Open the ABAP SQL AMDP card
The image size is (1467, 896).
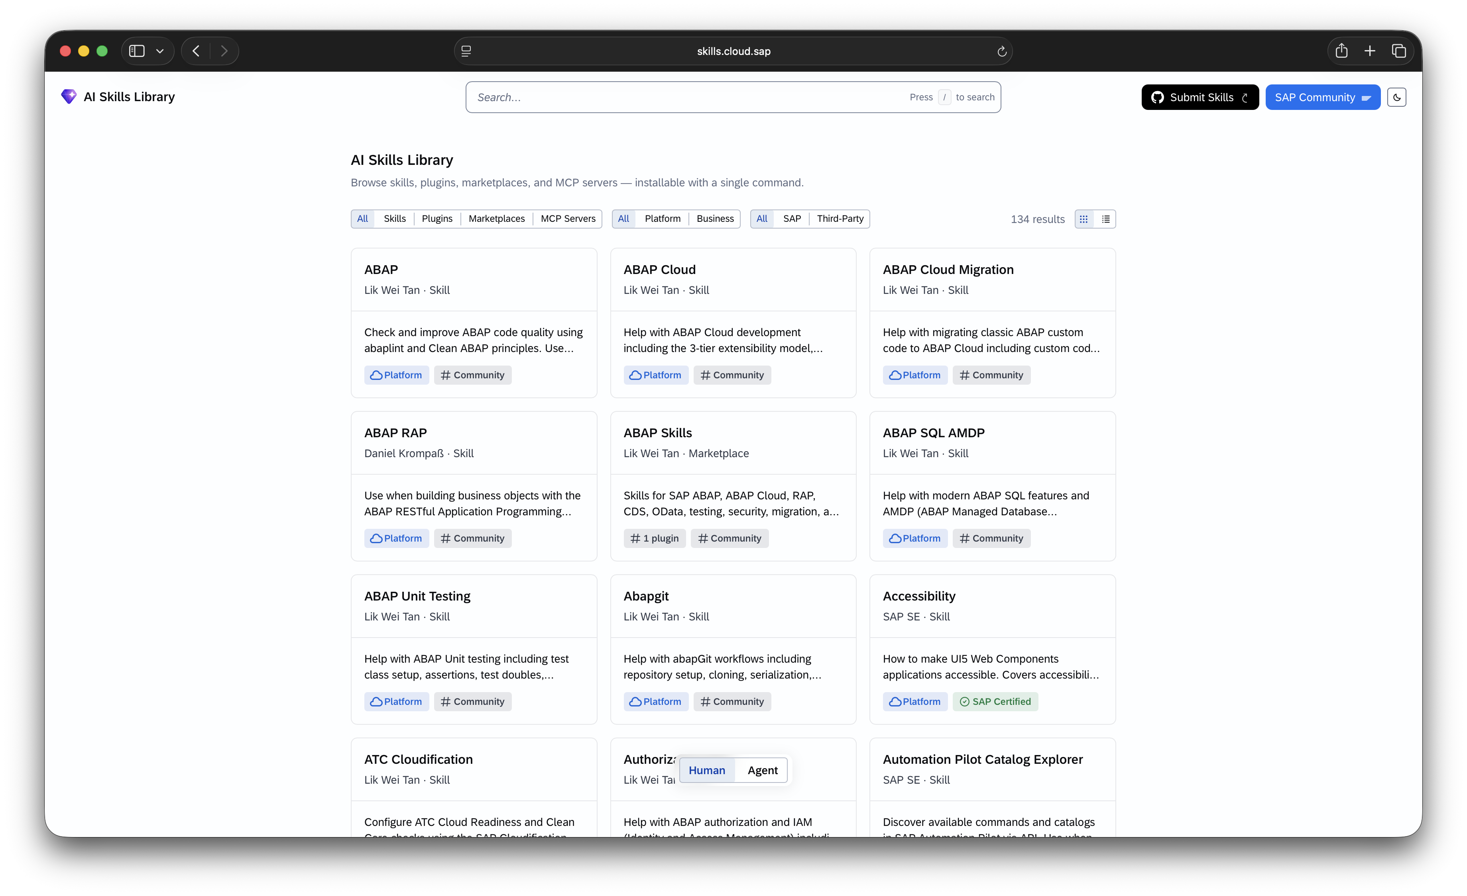tap(993, 486)
